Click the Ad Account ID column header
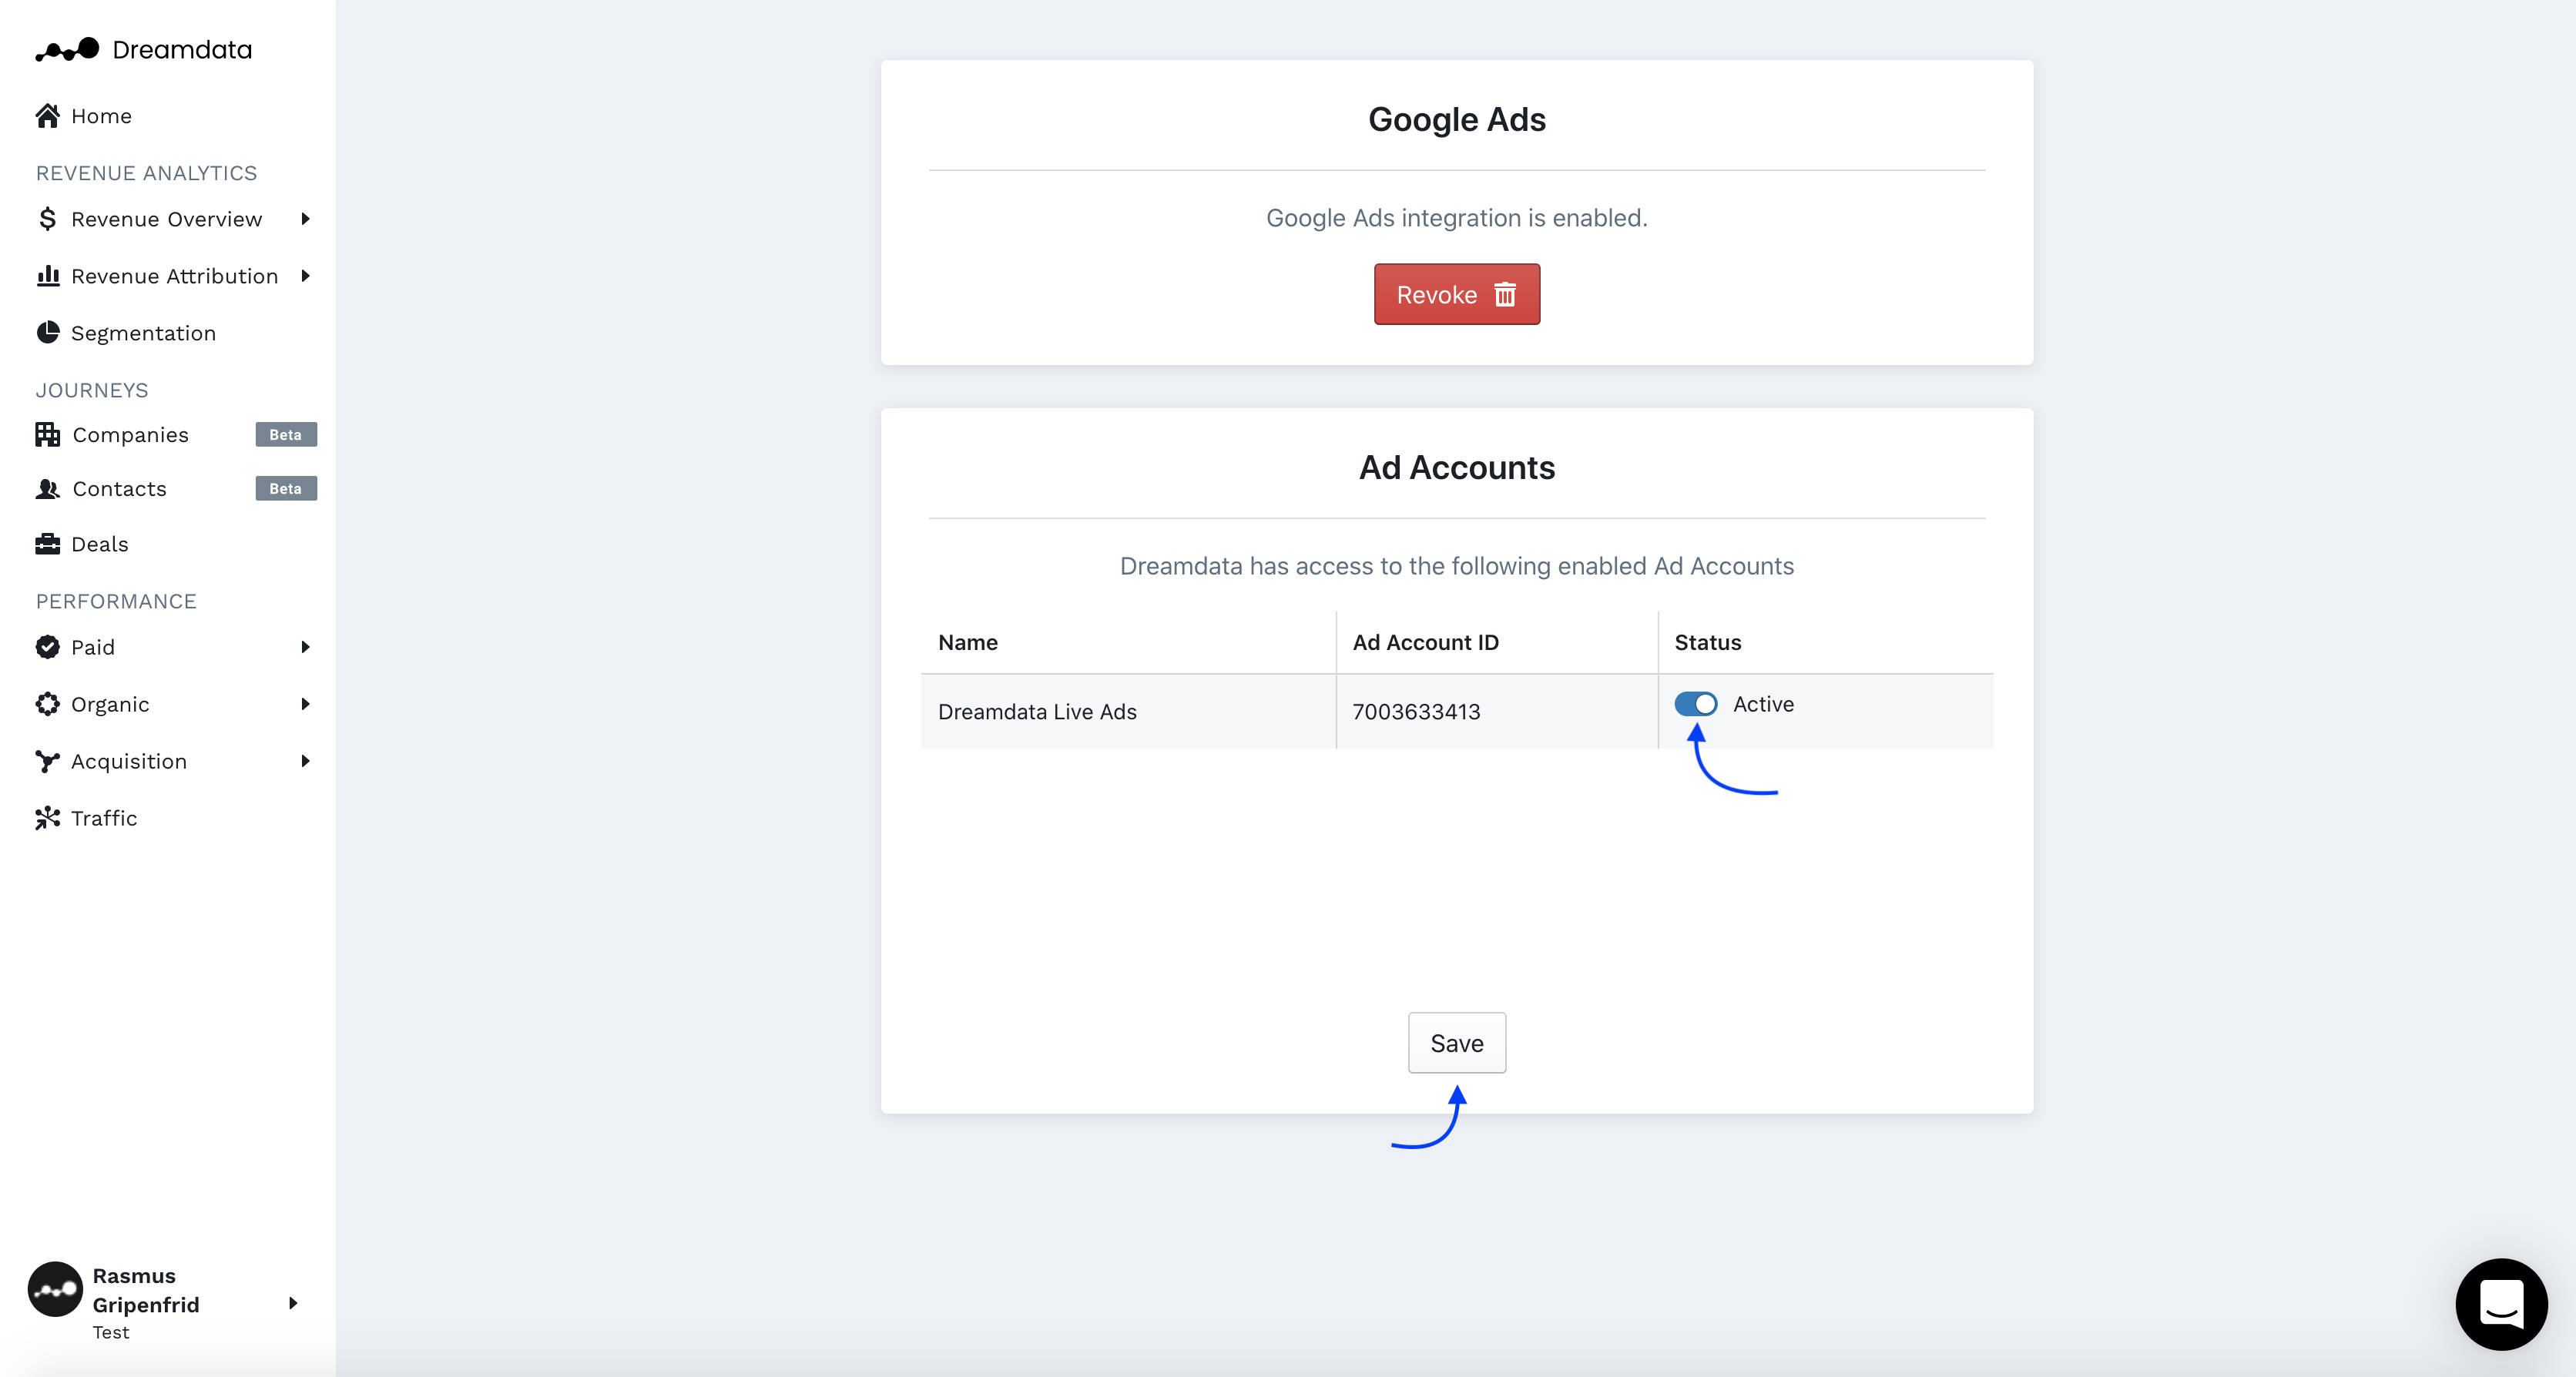This screenshot has width=2576, height=1377. [x=1426, y=642]
